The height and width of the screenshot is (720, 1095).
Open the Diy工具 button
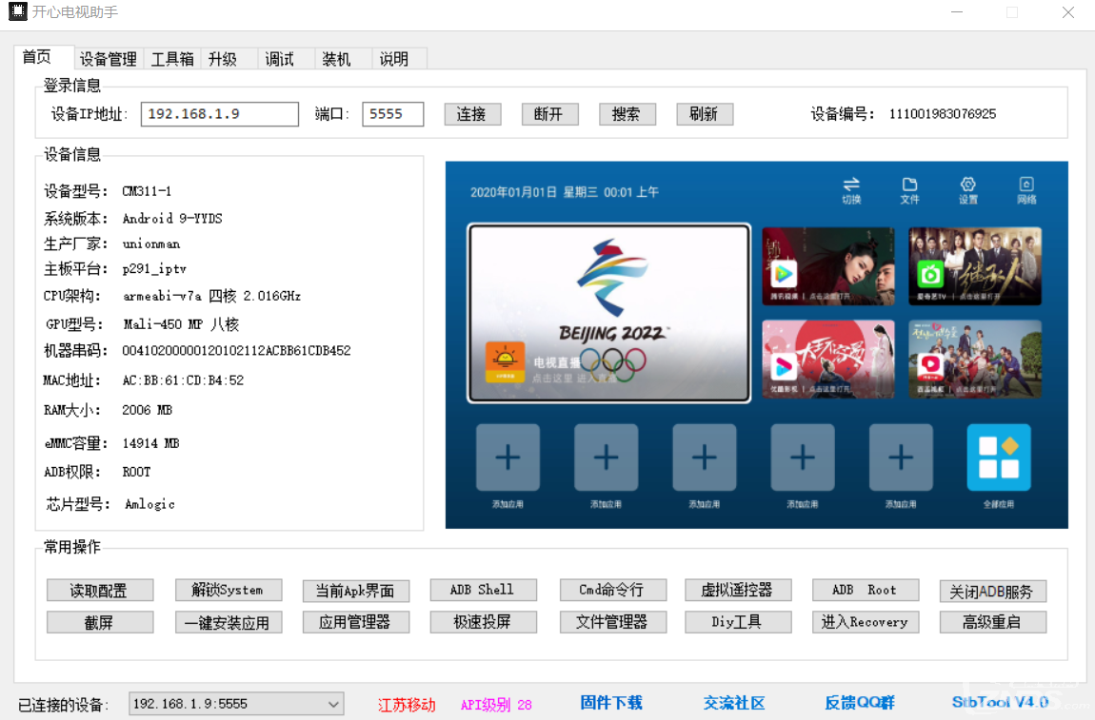pyautogui.click(x=737, y=622)
